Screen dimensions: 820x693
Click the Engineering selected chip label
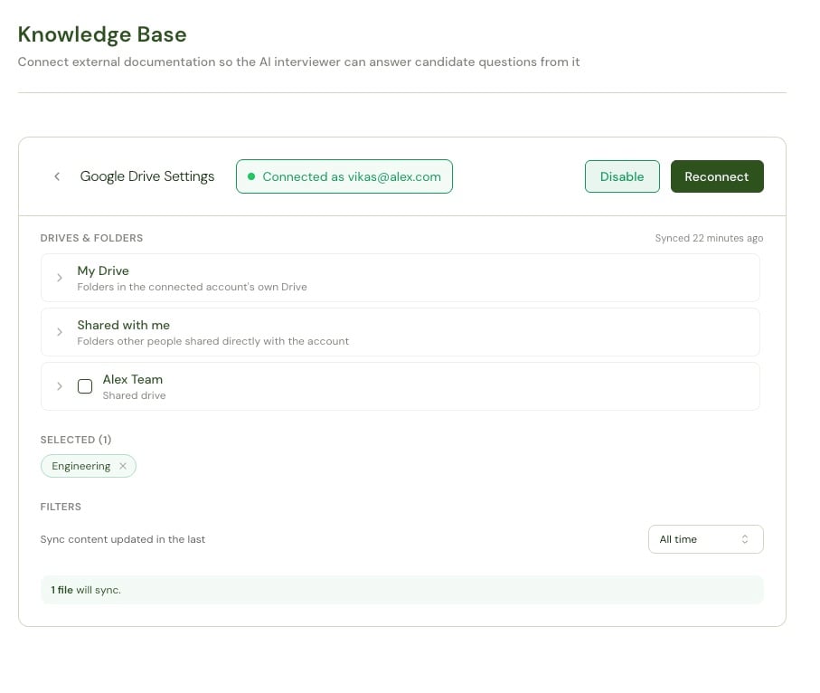point(81,466)
